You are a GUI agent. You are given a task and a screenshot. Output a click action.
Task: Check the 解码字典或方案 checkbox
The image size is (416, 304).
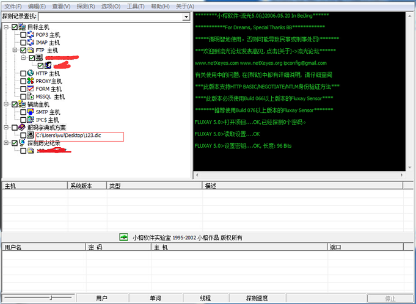[x=15, y=128]
